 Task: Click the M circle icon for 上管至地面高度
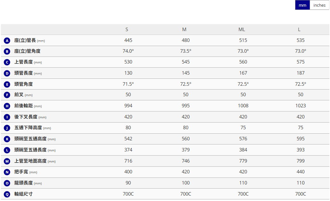tap(7, 161)
